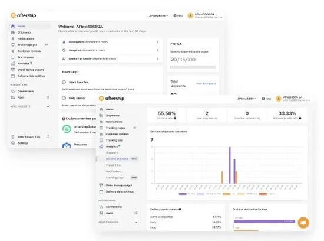
Task: Click Shipments icon in back window sidebar
Action: pos(13,32)
